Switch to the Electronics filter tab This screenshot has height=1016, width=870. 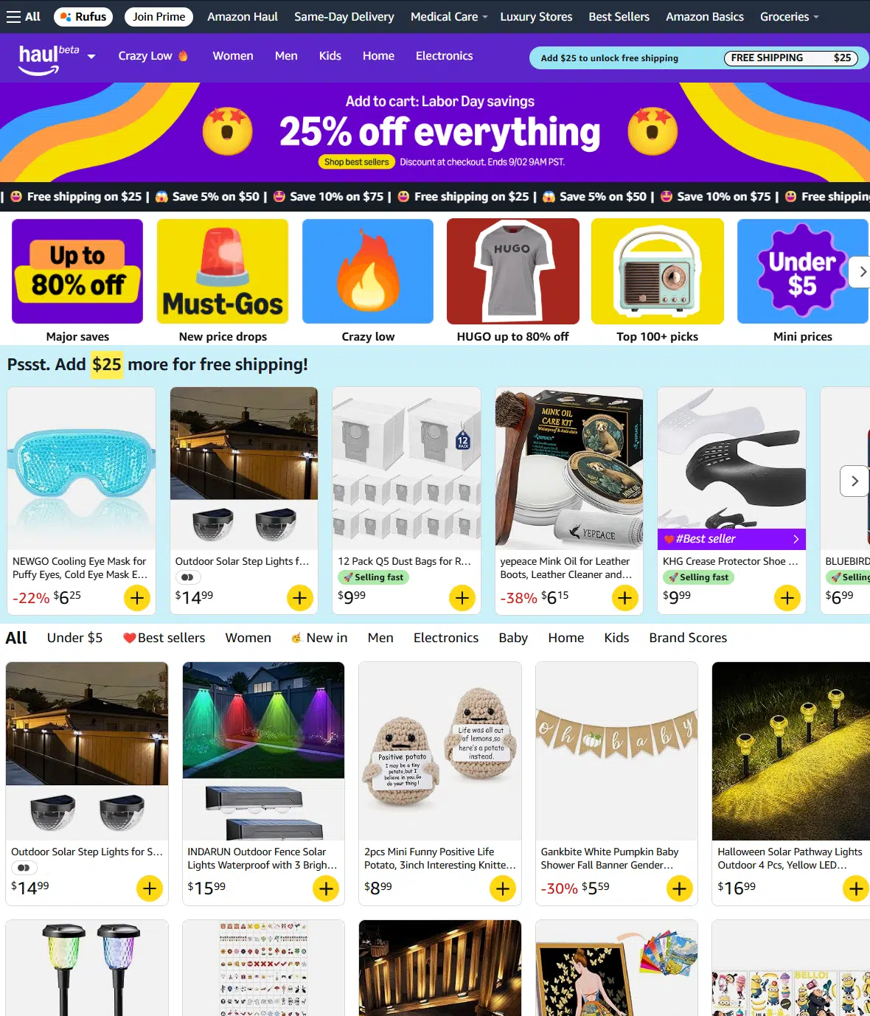pos(446,638)
